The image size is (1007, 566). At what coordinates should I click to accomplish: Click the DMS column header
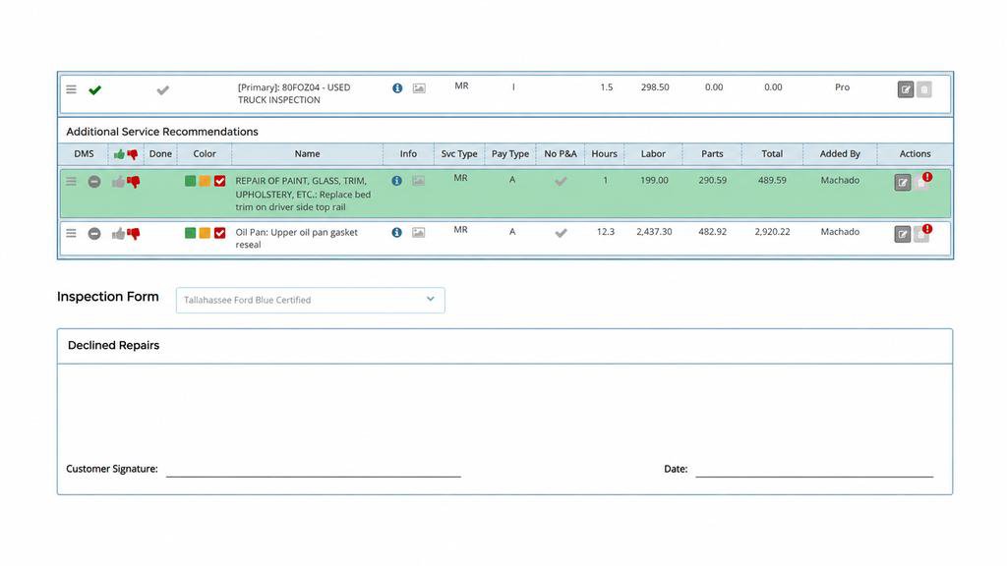85,154
